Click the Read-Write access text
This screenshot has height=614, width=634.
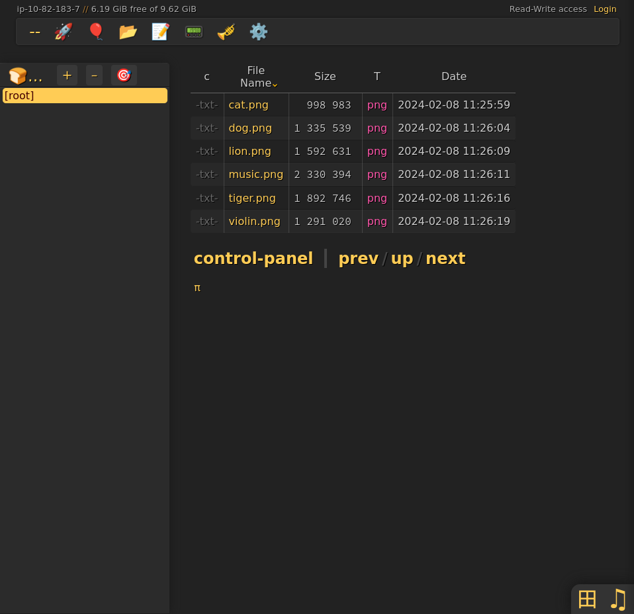tap(548, 9)
